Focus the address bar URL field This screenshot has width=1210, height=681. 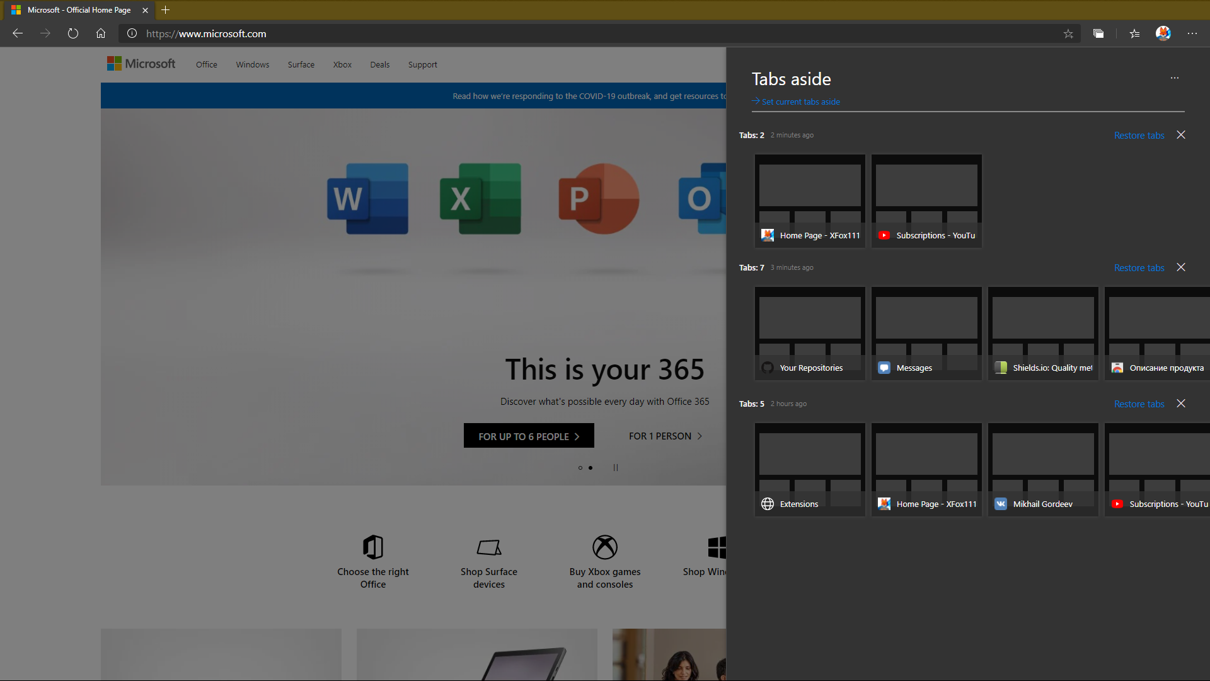click(x=599, y=33)
